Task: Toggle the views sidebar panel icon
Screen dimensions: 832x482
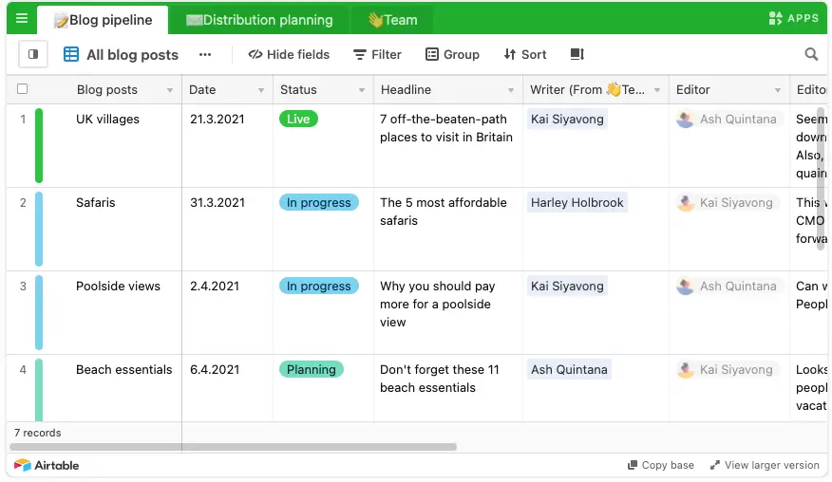Action: [x=33, y=54]
